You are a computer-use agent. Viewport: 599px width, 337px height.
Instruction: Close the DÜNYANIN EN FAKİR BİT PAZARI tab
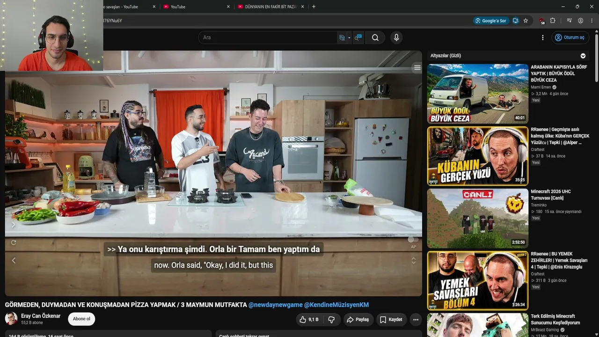click(x=303, y=7)
